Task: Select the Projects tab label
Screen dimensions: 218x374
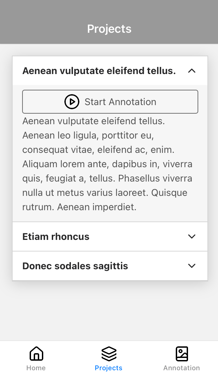Action: (109, 368)
